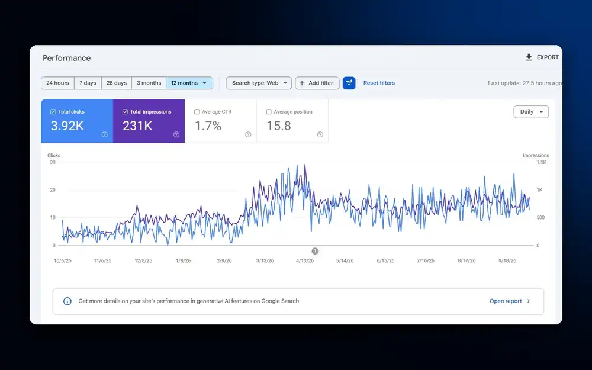Click Reset filters link

coord(379,83)
